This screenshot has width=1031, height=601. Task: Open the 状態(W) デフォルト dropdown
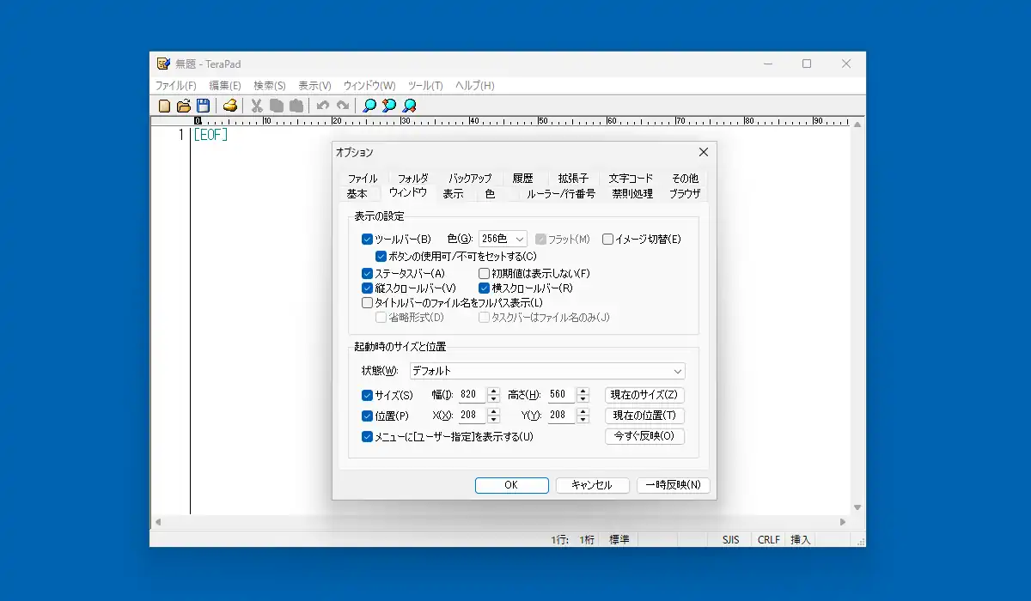pyautogui.click(x=546, y=371)
